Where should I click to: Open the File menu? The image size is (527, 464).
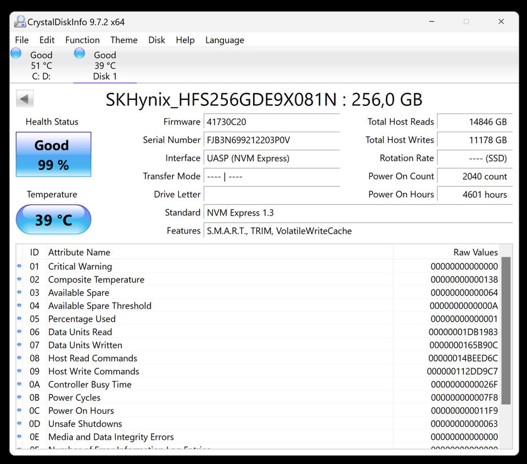pos(22,40)
